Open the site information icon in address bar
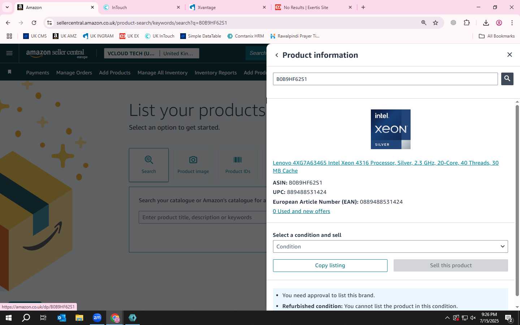 coord(49,23)
